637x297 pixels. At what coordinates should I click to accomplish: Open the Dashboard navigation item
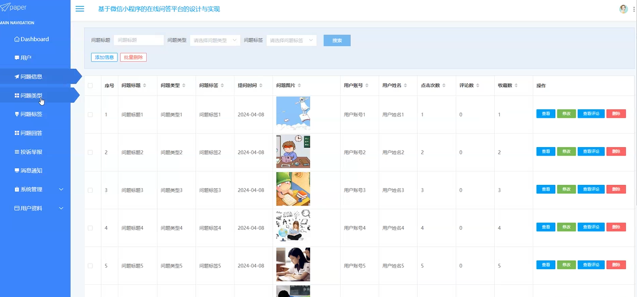(x=32, y=39)
